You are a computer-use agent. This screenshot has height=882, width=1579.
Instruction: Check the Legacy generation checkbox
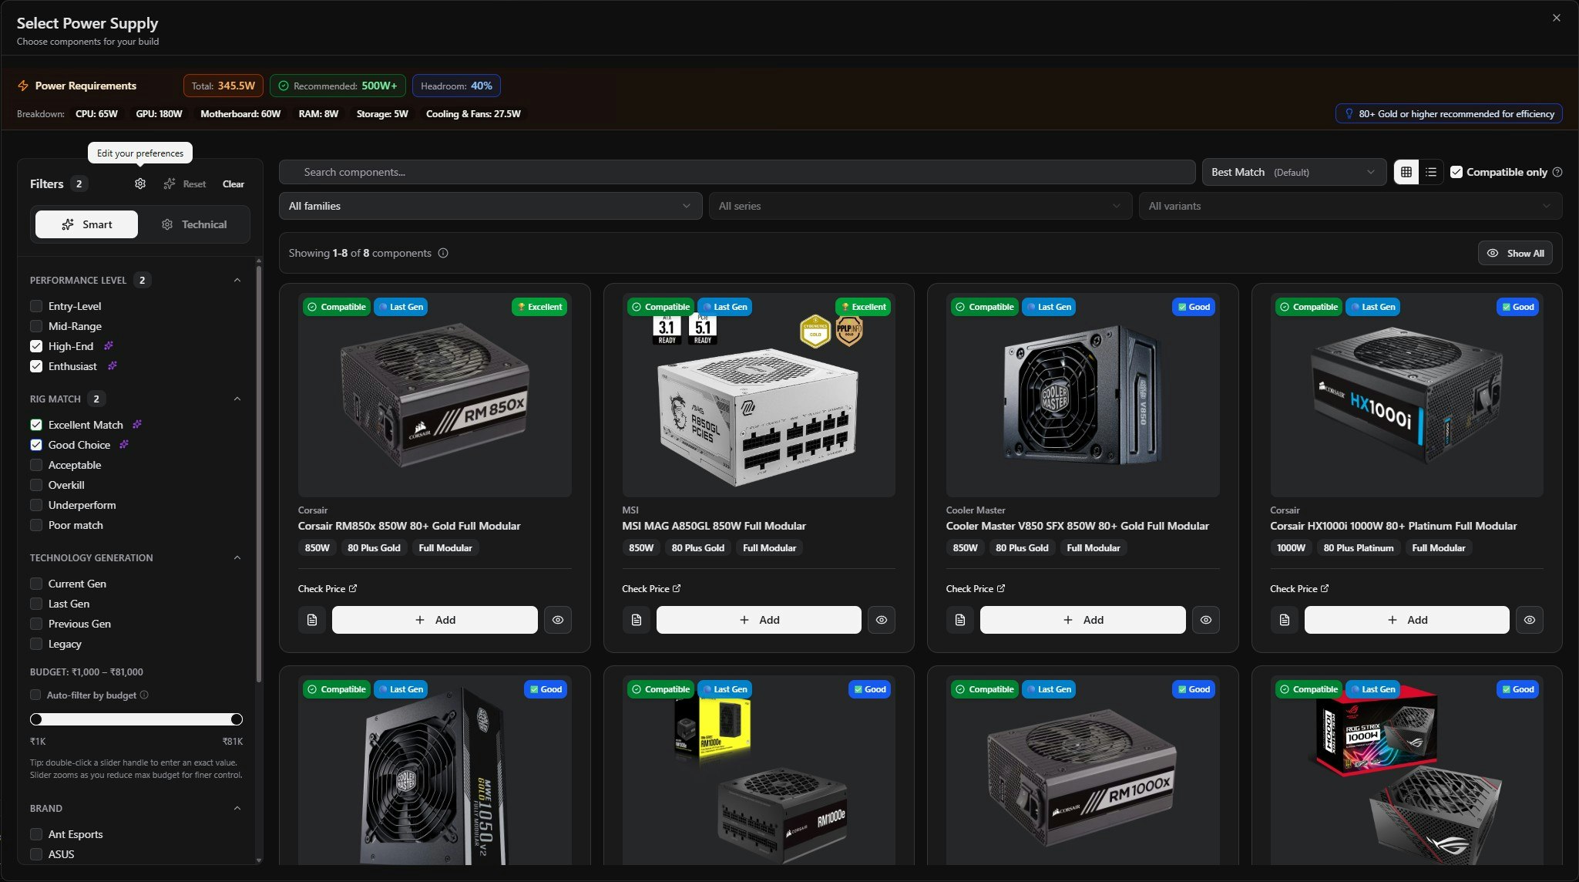[36, 644]
